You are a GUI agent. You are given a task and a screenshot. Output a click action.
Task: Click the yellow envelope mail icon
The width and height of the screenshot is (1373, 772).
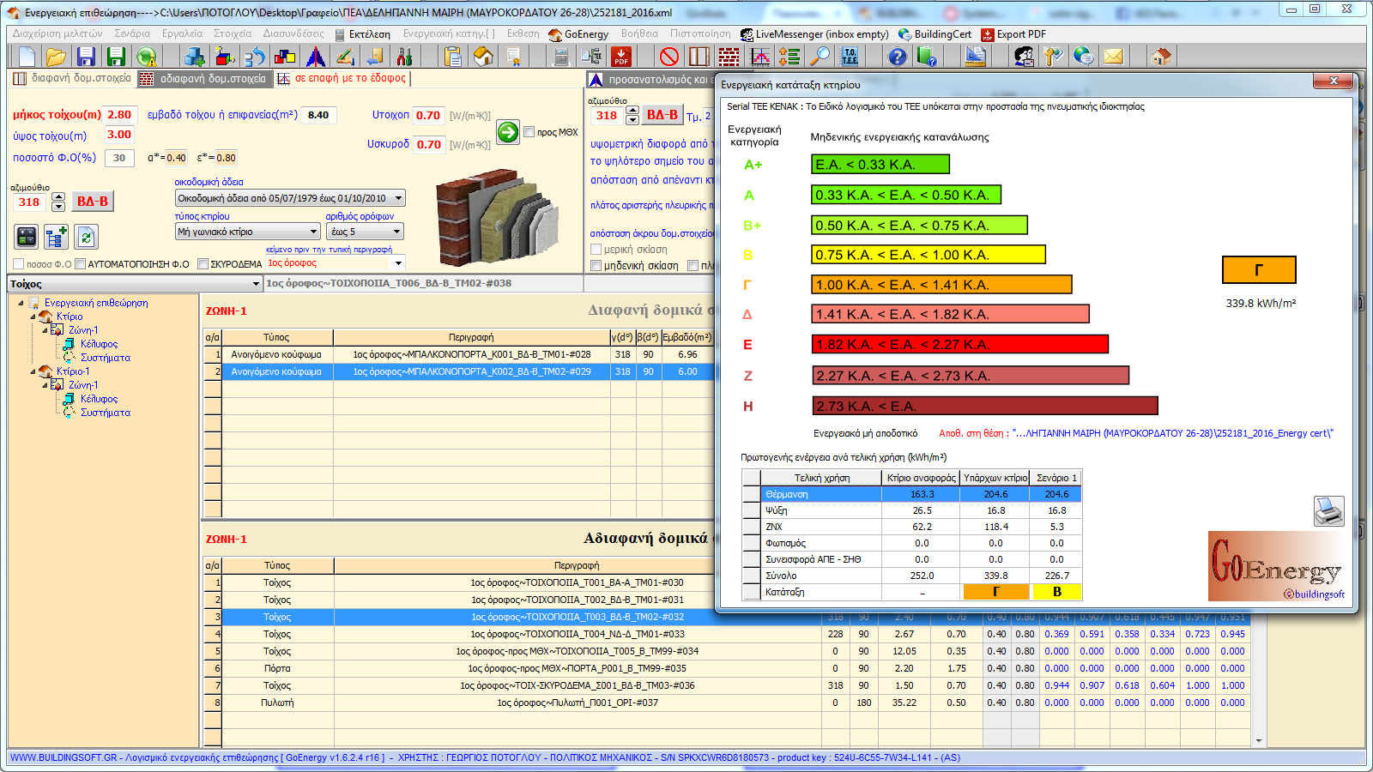[1113, 57]
